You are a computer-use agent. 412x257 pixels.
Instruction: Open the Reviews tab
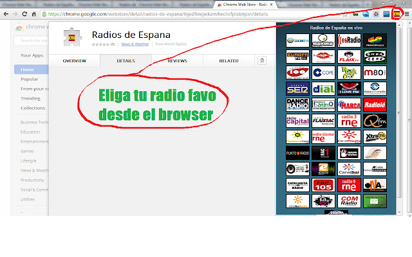(x=178, y=60)
